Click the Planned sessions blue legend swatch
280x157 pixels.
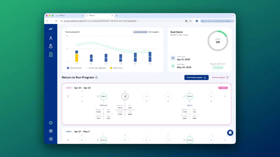coord(68,68)
